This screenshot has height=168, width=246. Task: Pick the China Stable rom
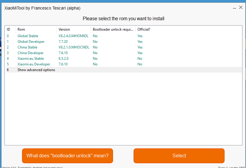pyautogui.click(x=27, y=47)
